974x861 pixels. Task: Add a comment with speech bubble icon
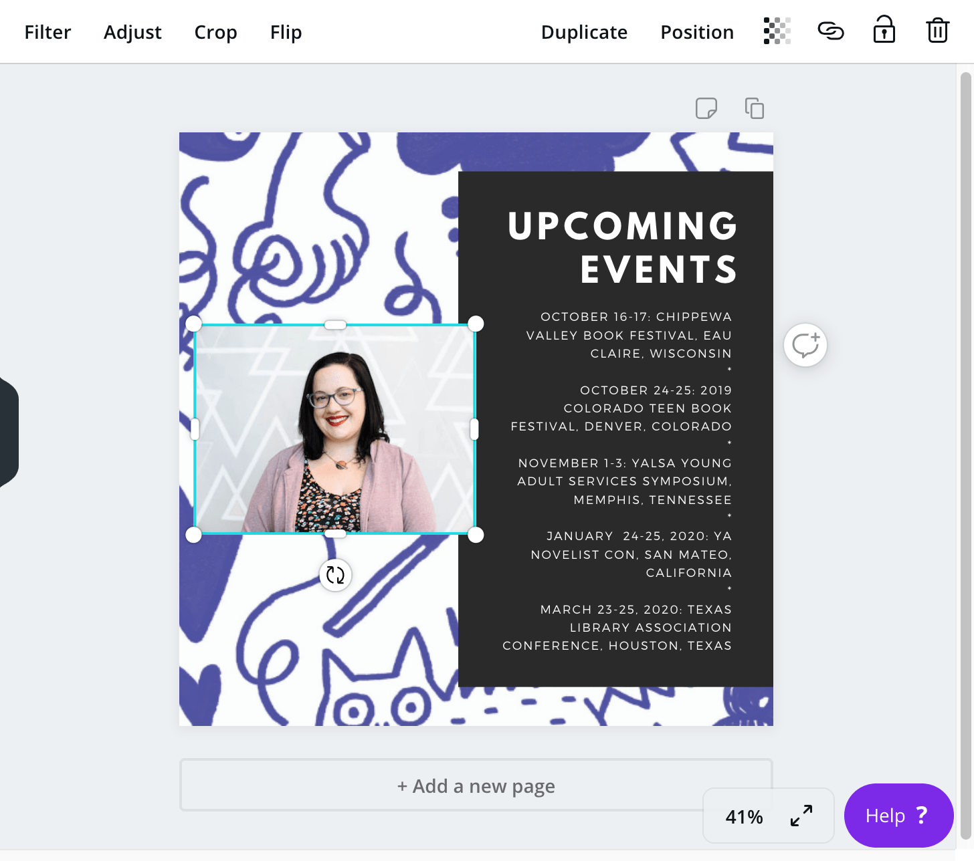pos(805,345)
